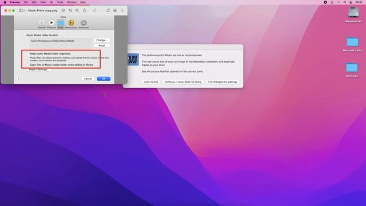Image resolution: width=366 pixels, height=206 pixels.
Task: Click Reset button in Music Prefs picture
Action: coord(102,46)
